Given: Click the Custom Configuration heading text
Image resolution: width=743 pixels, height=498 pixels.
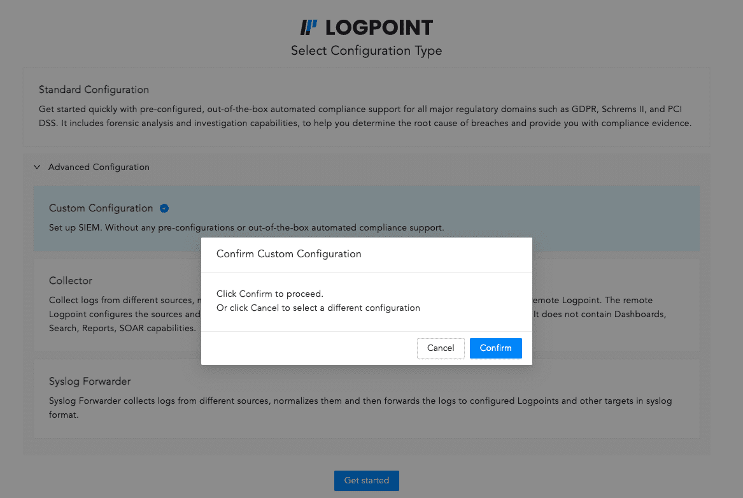Looking at the screenshot, I should pyautogui.click(x=101, y=208).
